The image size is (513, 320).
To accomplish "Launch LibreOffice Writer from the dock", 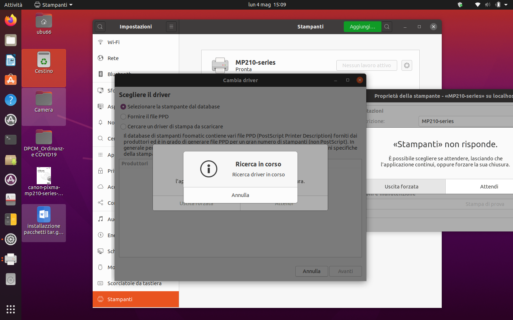I will coord(11,60).
